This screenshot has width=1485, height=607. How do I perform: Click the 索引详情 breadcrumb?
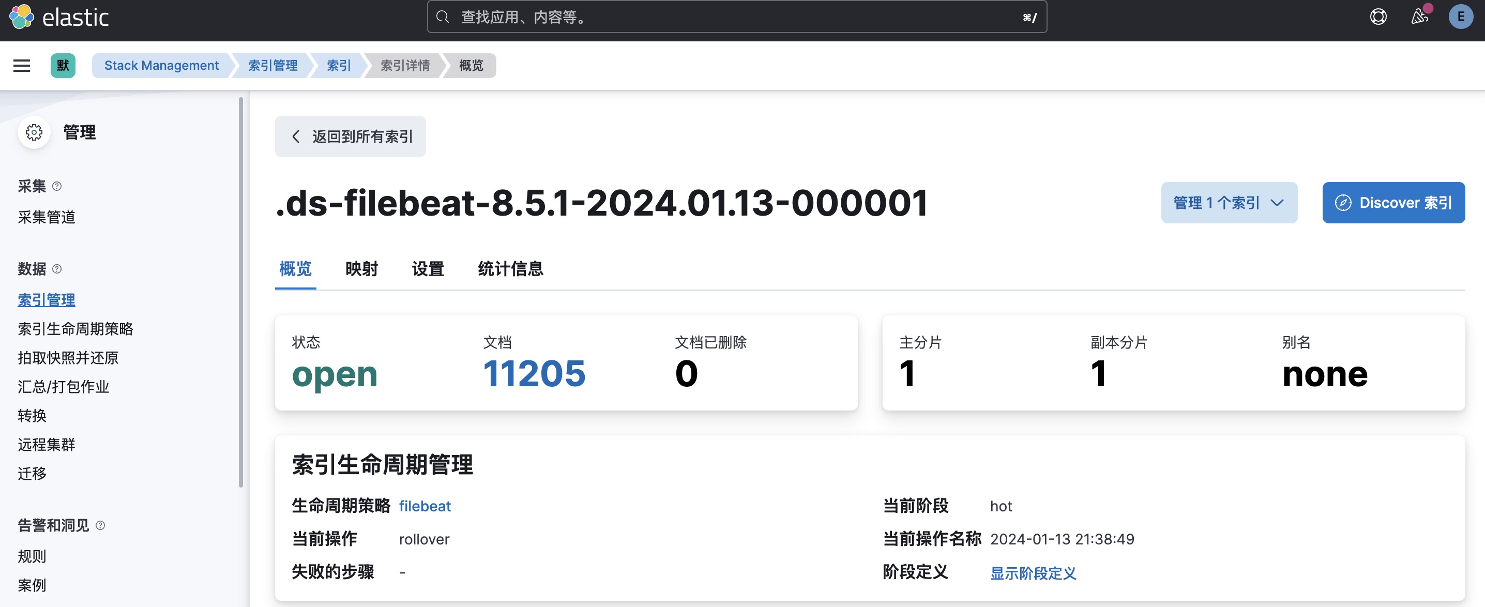click(405, 66)
